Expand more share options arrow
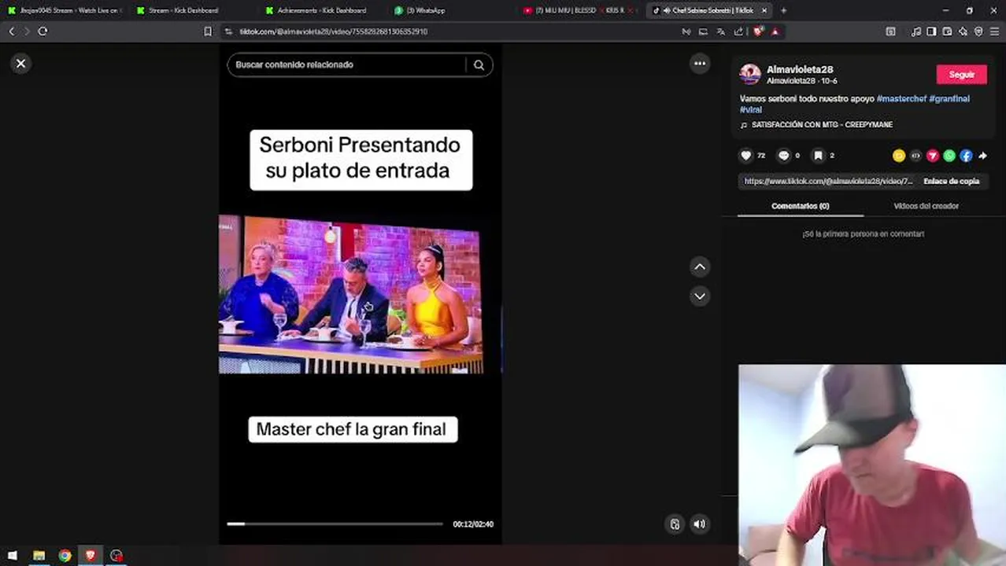The height and width of the screenshot is (566, 1006). 982,156
